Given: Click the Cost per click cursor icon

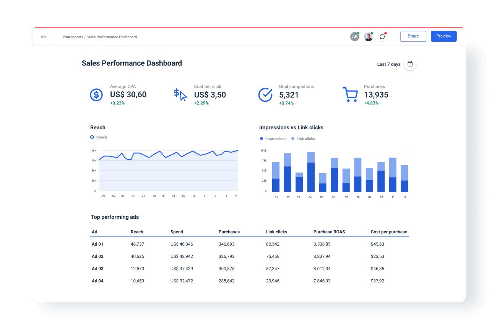Looking at the screenshot, I should [x=180, y=95].
